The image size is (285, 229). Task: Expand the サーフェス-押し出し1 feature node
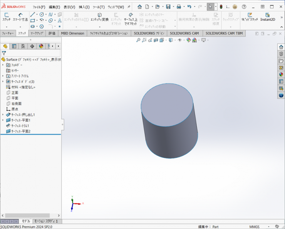(x=3, y=115)
